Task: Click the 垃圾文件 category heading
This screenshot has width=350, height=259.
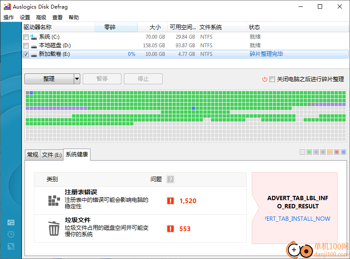Action: pos(78,220)
